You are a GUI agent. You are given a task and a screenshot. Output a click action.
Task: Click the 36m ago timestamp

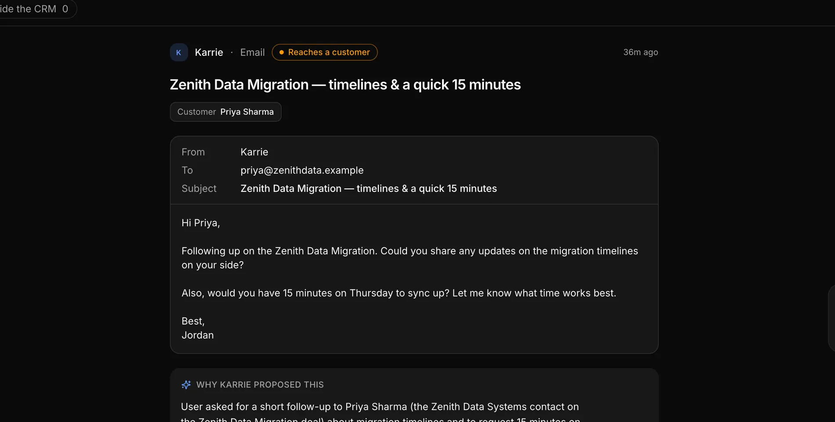(x=640, y=52)
